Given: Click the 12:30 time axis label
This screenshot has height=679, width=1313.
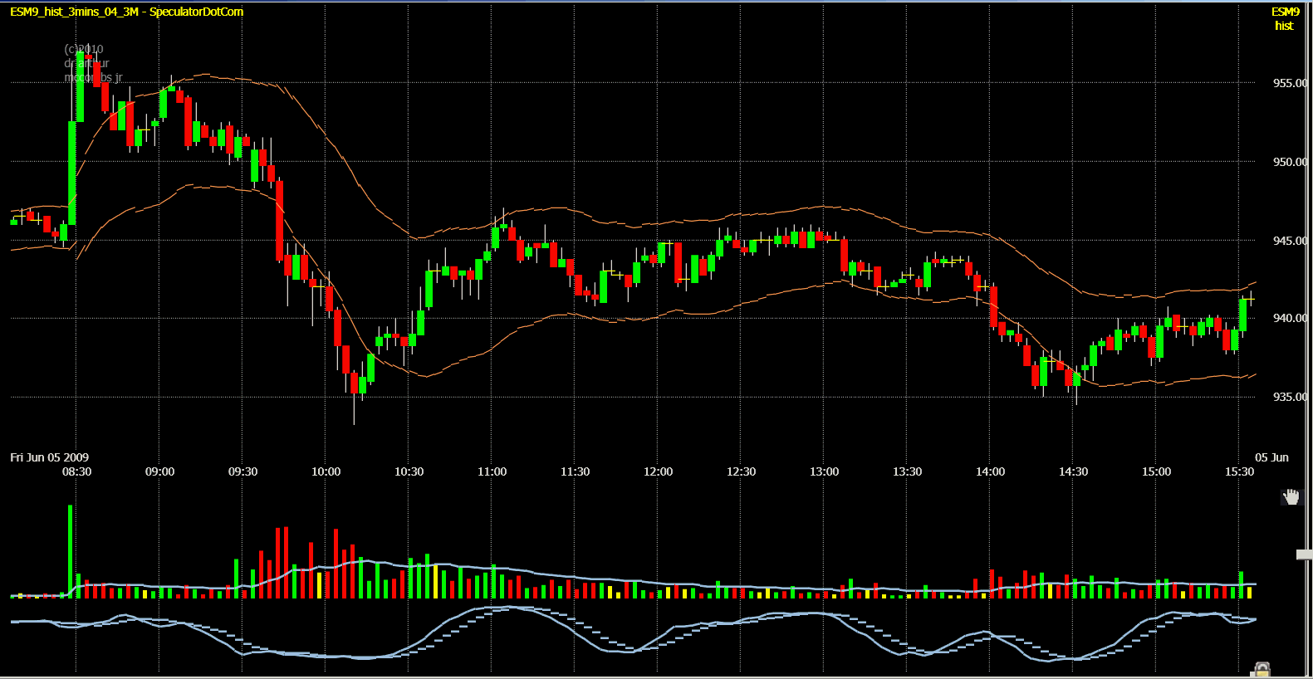Looking at the screenshot, I should click(x=742, y=471).
